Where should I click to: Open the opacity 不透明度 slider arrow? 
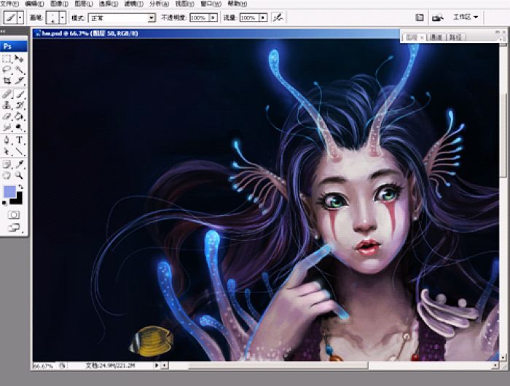tap(213, 17)
